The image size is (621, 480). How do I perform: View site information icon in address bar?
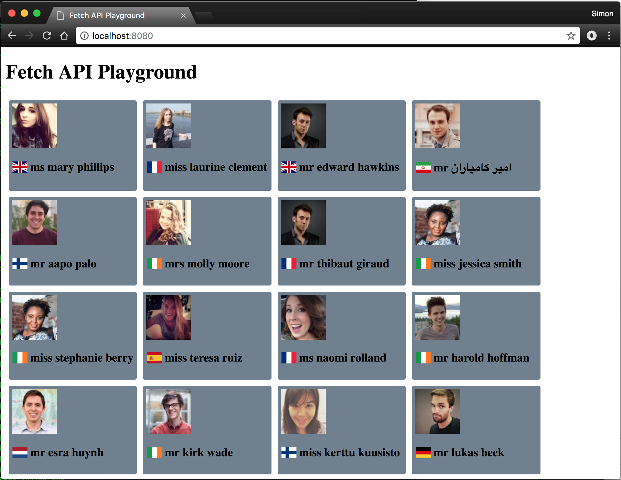click(x=84, y=36)
